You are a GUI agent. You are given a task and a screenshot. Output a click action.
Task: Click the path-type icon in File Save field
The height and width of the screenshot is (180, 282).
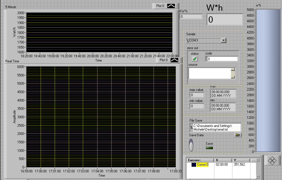pos(192,128)
